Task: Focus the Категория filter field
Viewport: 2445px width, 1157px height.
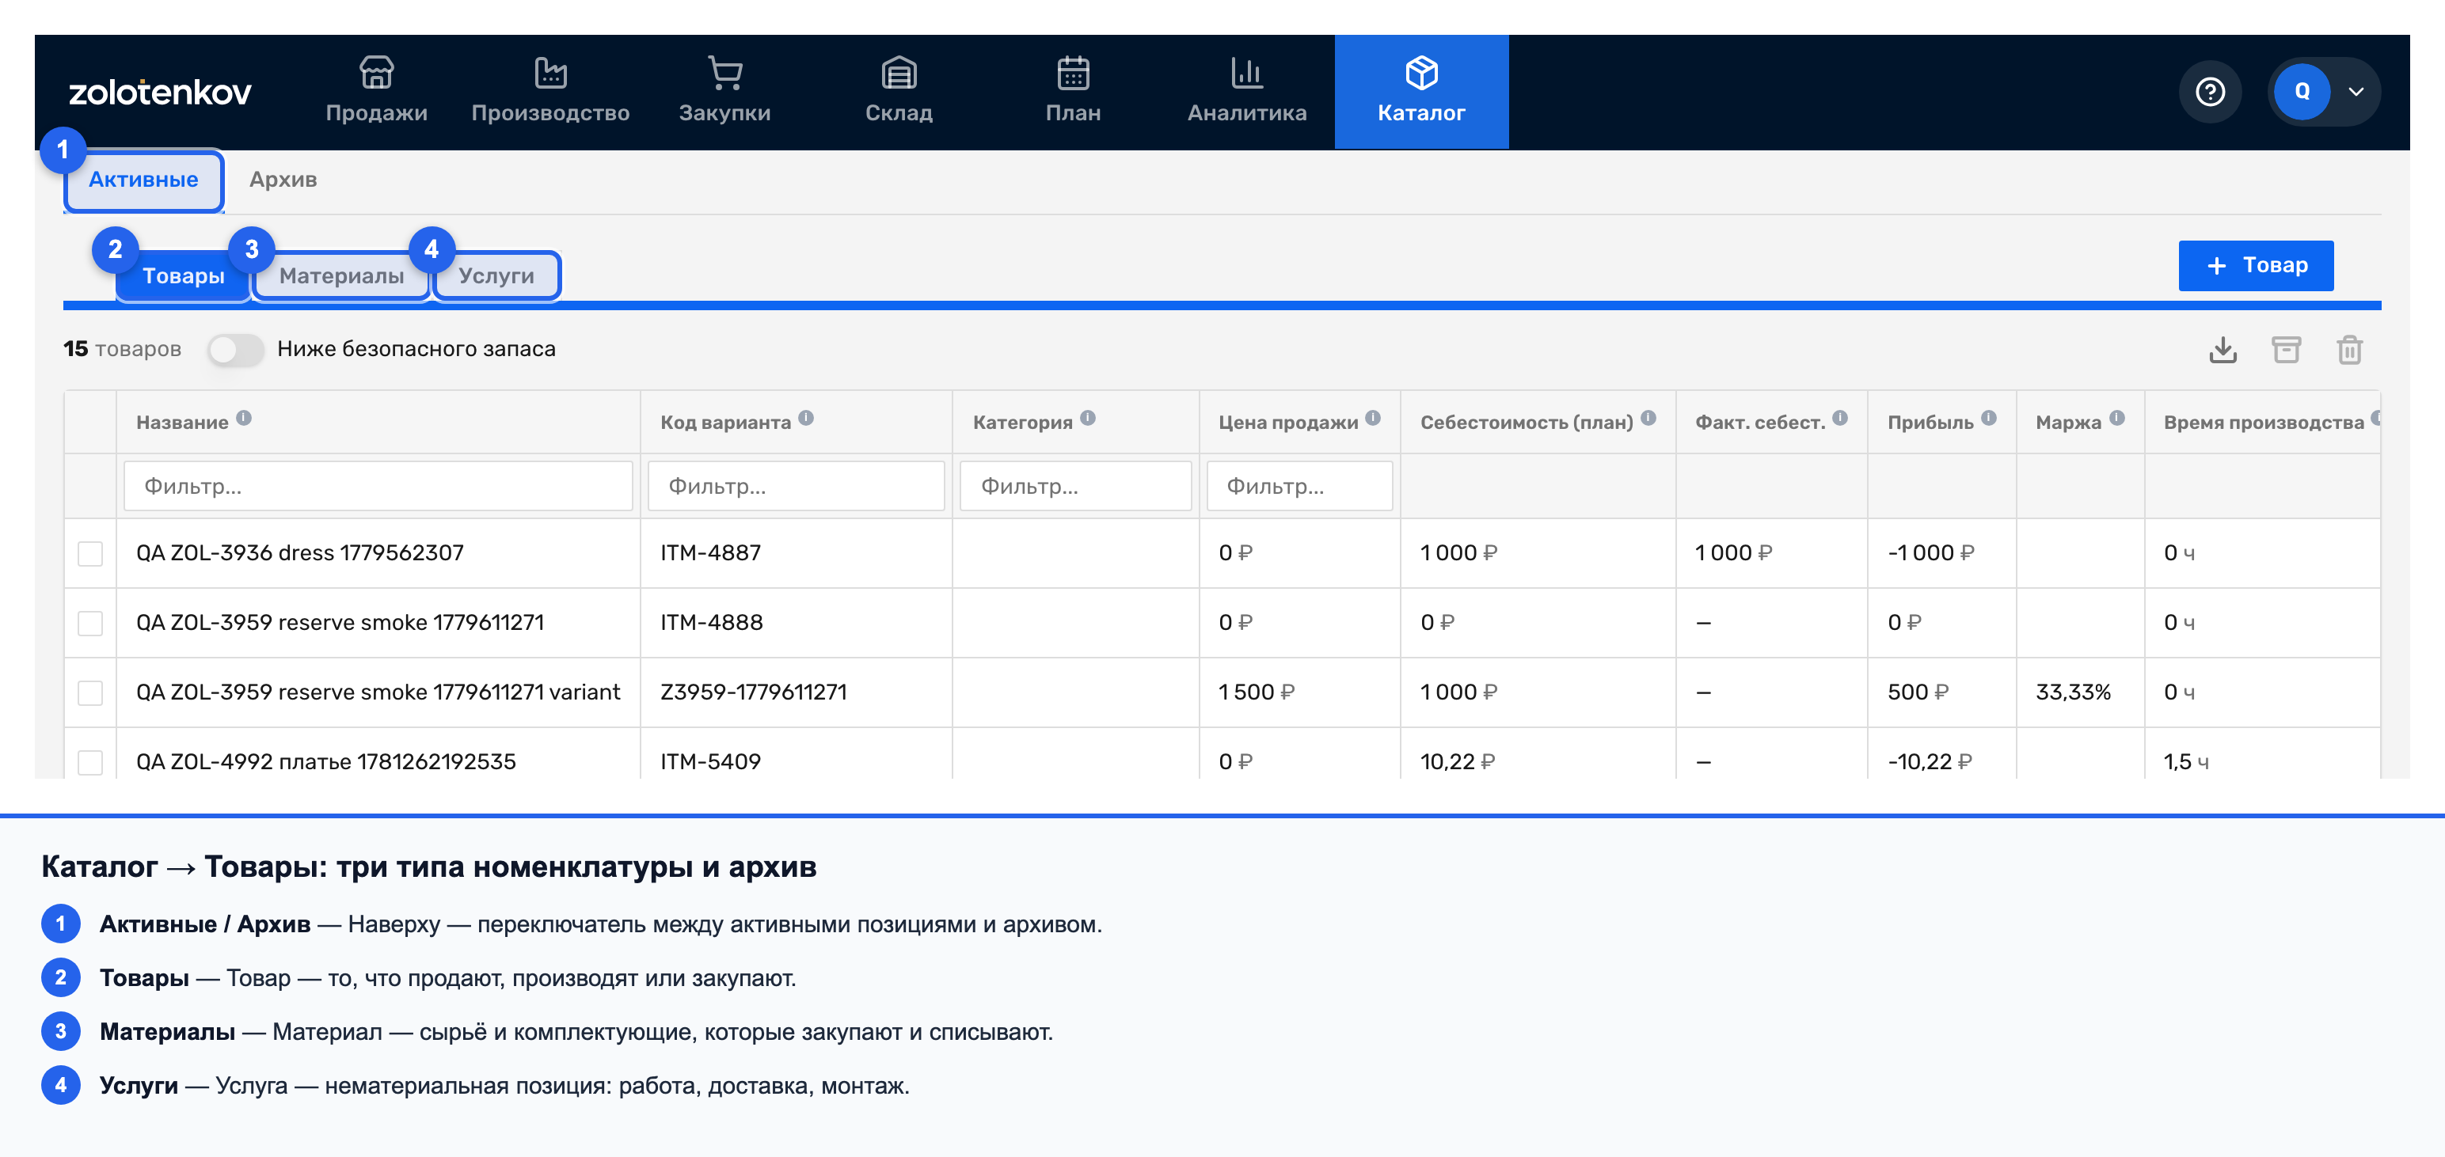Action: click(1074, 487)
